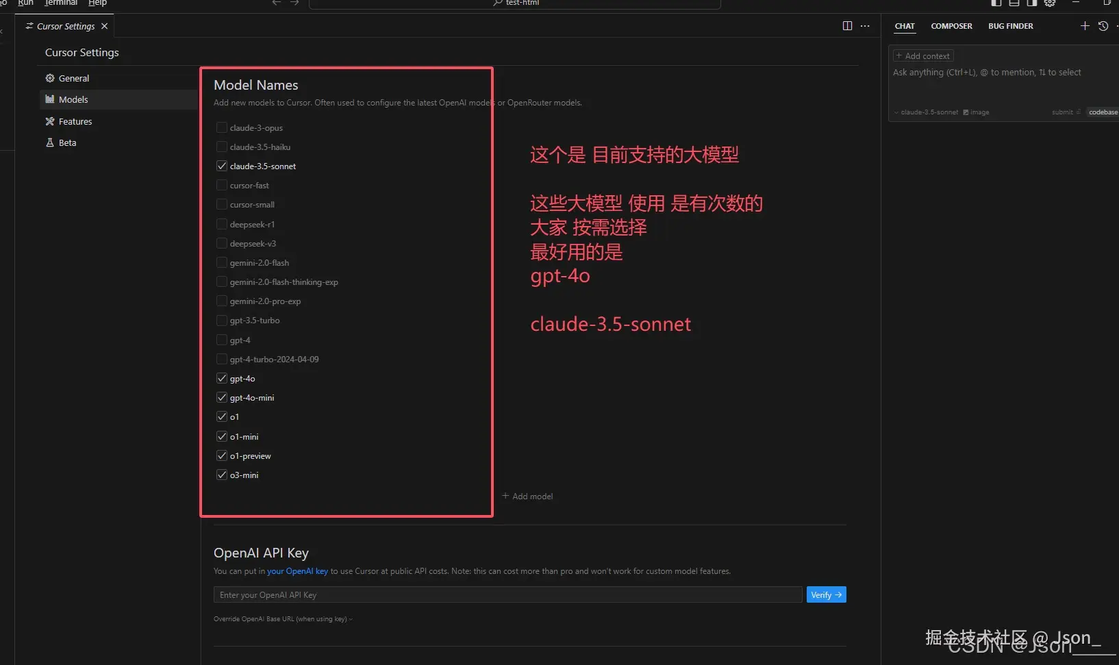The image size is (1119, 665).
Task: Disable the o1-mini model
Action: 222,436
